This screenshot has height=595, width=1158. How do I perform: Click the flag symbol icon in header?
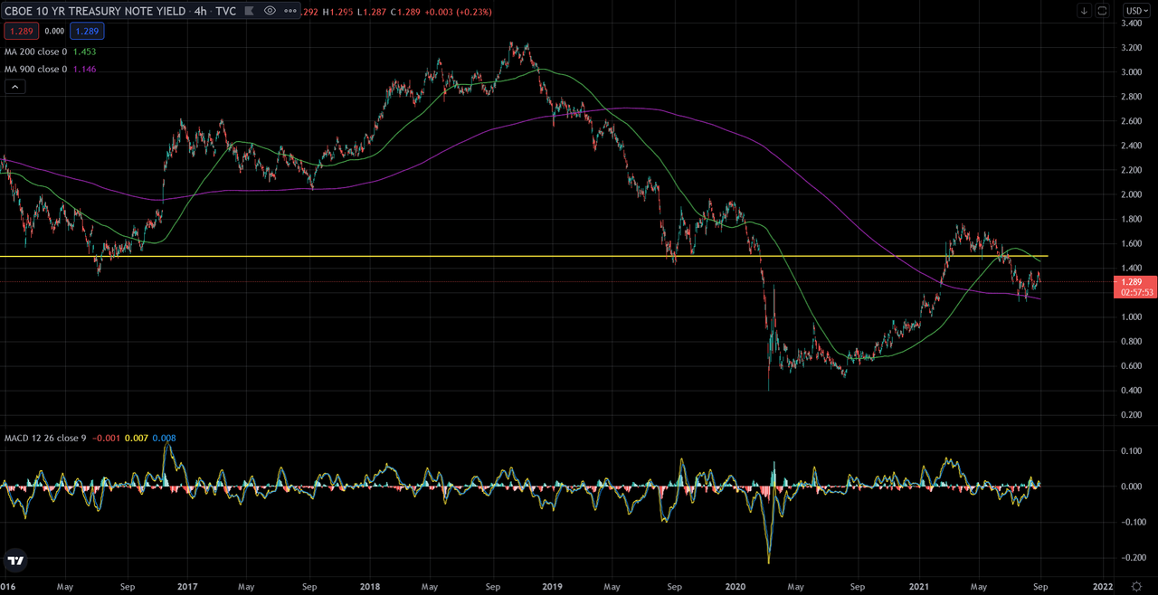click(x=249, y=11)
